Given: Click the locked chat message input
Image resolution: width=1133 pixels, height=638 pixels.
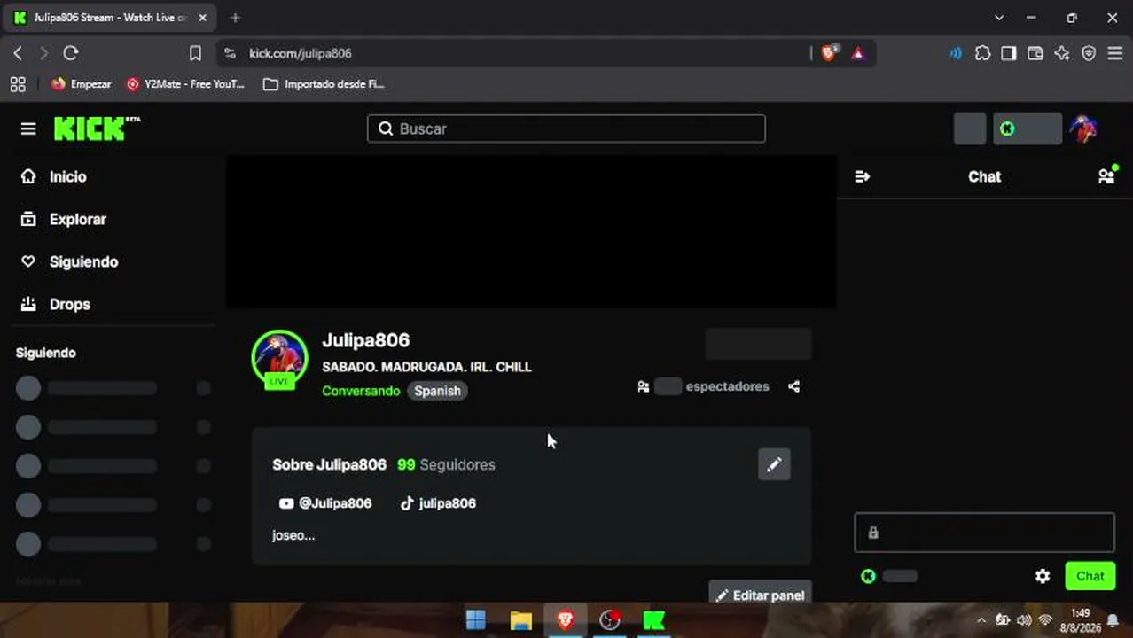Looking at the screenshot, I should click(x=984, y=533).
